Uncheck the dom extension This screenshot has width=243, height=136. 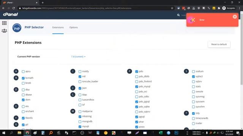point(23,100)
